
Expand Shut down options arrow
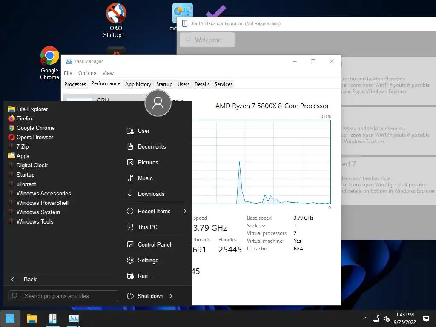coord(171,296)
